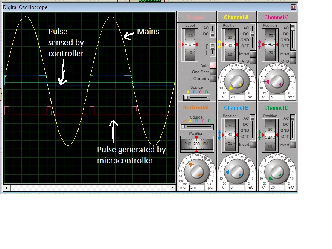The height and width of the screenshot is (249, 332).
Task: Click the green Channel D position arrows icon
Action: tap(260, 135)
